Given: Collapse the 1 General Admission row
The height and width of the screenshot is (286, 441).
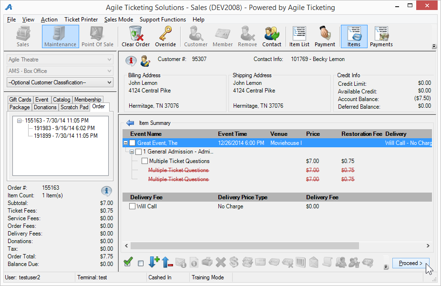Looking at the screenshot, I should pyautogui.click(x=132, y=152).
